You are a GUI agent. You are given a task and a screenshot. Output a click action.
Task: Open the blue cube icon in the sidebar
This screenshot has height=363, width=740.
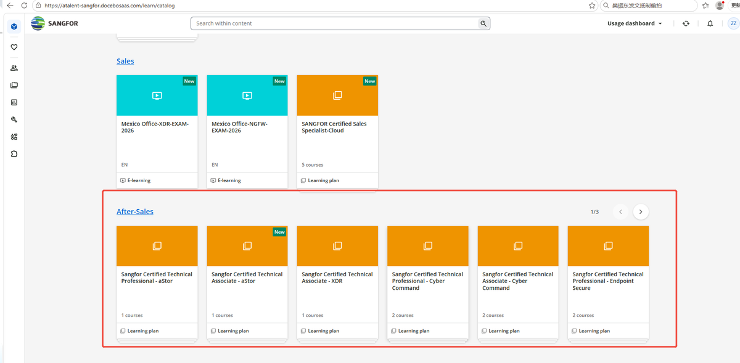[x=14, y=26]
